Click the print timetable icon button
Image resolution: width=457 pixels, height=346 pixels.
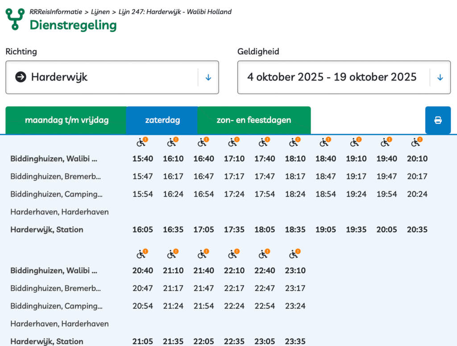(x=438, y=120)
